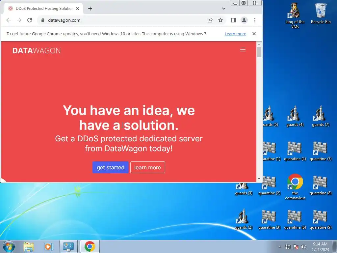Open the Control Panel taskbar item
This screenshot has width=337, height=253.
(68, 247)
